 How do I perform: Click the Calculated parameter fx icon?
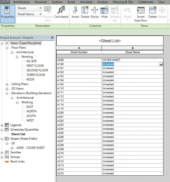tap(61, 10)
